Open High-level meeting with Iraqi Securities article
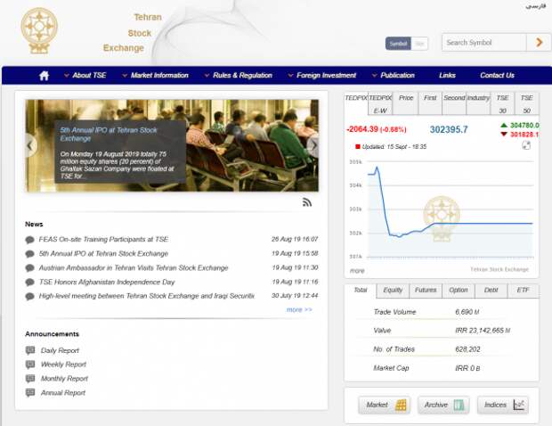552x426 pixels. (146, 296)
